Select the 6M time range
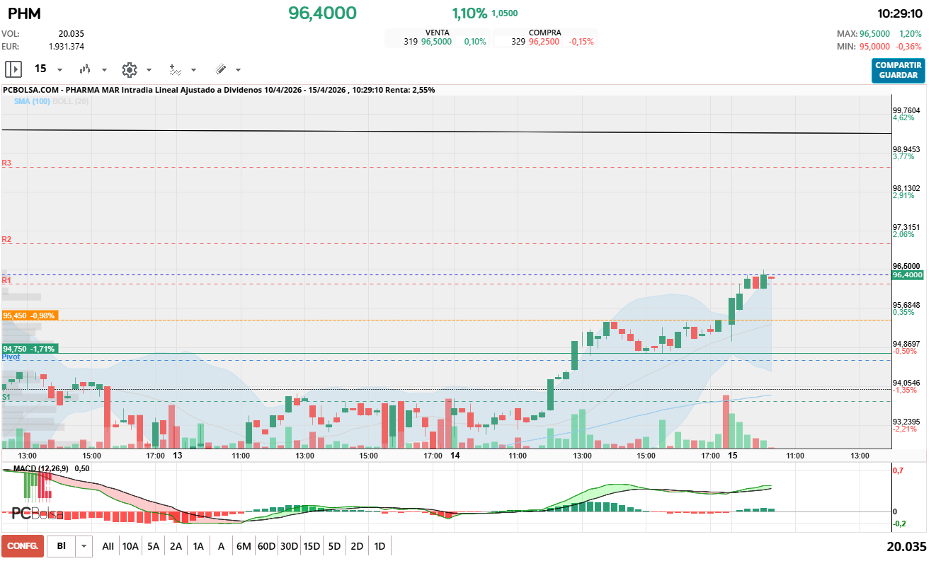 pos(244,546)
